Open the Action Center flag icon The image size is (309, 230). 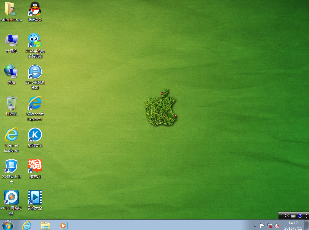(262, 226)
